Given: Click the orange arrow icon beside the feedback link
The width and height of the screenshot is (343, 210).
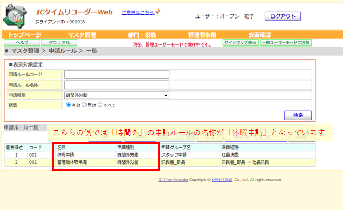Looking at the screenshot, I should tap(158, 12).
